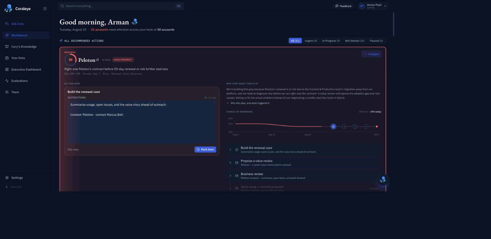Focus the Search everything field
The image size is (491, 239).
(121, 6)
